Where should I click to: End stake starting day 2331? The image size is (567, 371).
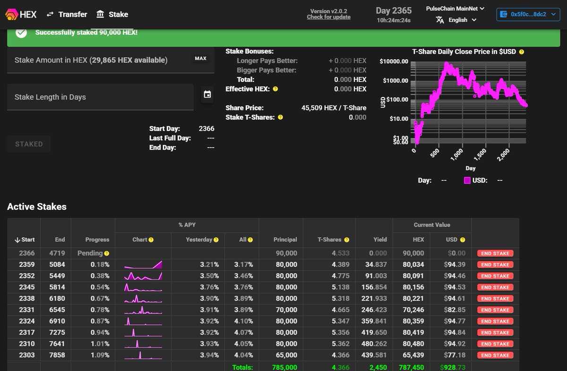coord(495,310)
